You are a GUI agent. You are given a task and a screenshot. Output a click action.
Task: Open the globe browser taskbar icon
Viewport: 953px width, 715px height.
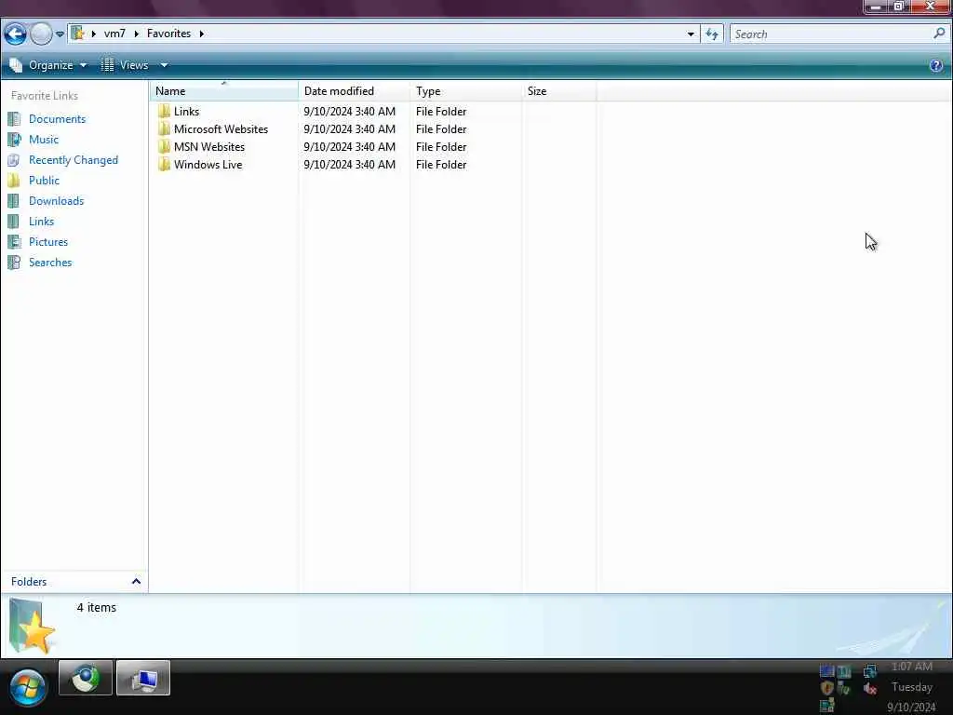[85, 678]
